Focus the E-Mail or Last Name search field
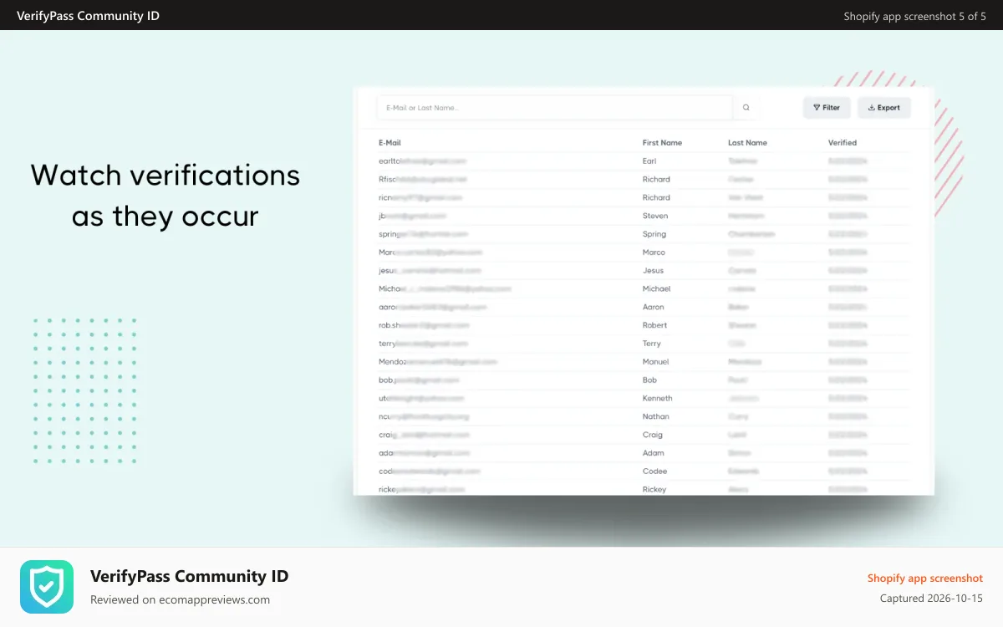The height and width of the screenshot is (627, 1003). [x=555, y=108]
